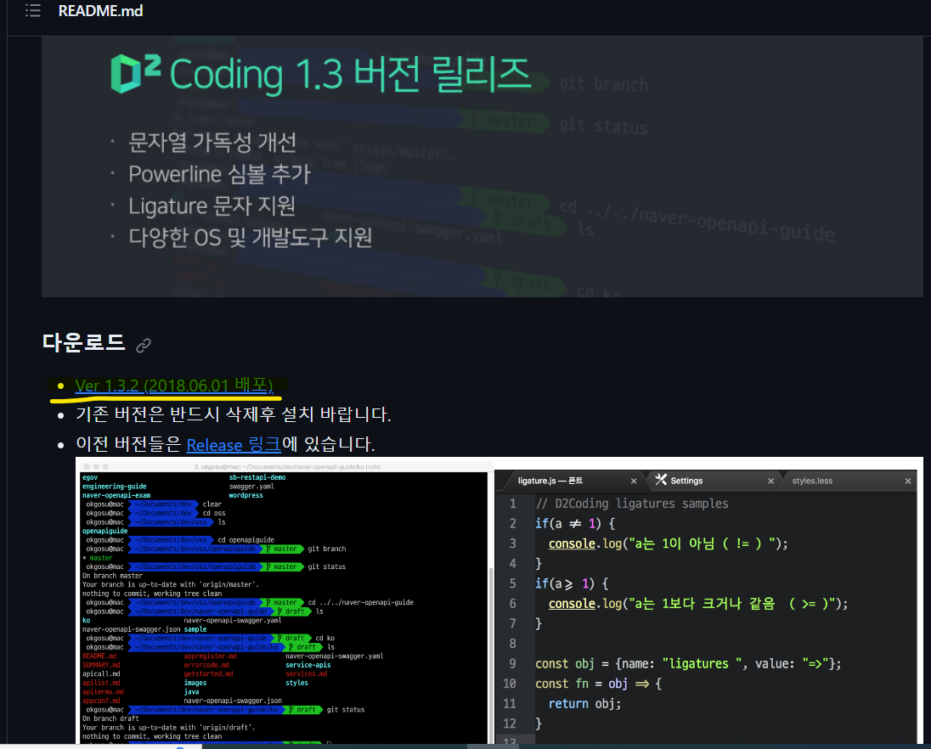Click the 'return obj;' code line

point(584,704)
